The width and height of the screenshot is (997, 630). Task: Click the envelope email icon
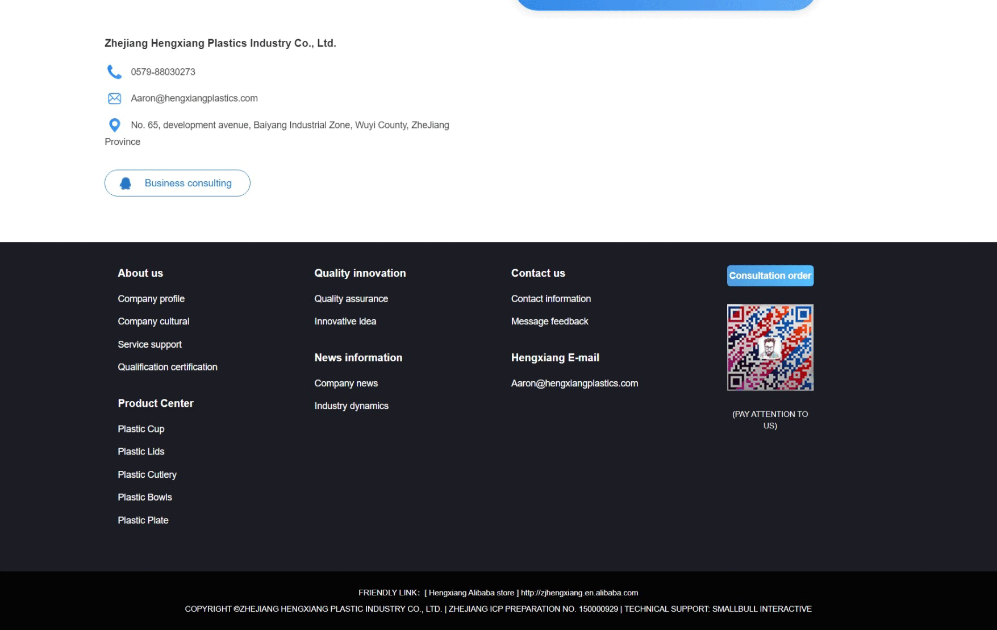(x=114, y=98)
